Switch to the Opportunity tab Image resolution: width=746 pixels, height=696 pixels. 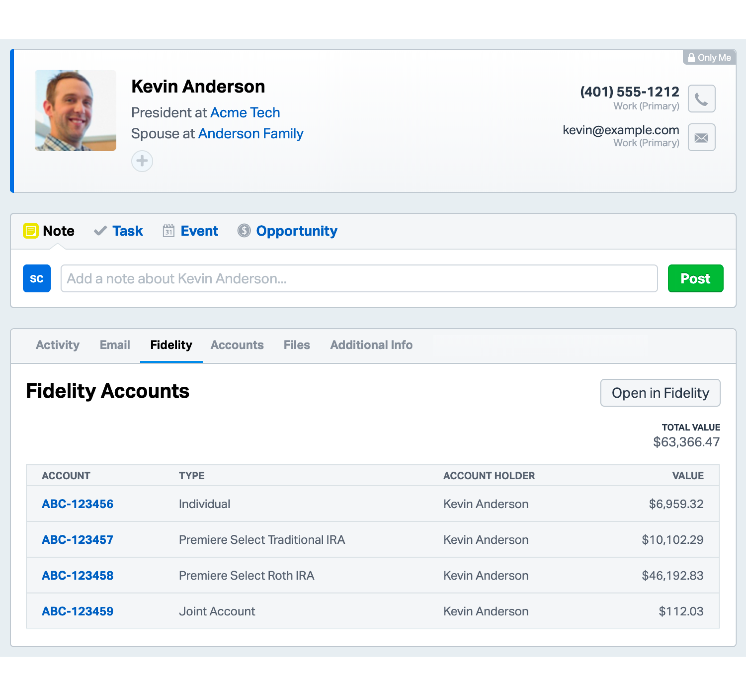[x=287, y=231]
